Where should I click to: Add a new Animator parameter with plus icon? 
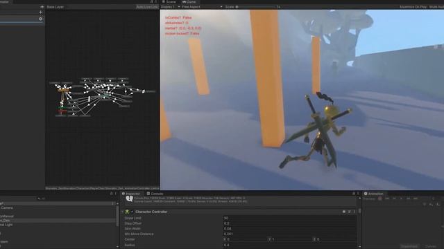point(40,12)
